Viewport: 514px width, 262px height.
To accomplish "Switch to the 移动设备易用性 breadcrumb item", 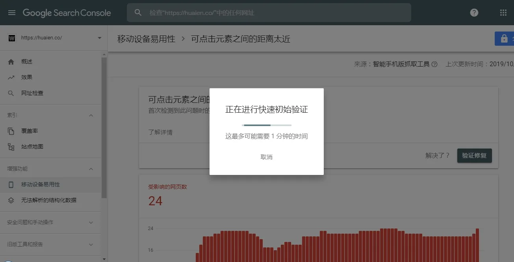I will point(145,39).
